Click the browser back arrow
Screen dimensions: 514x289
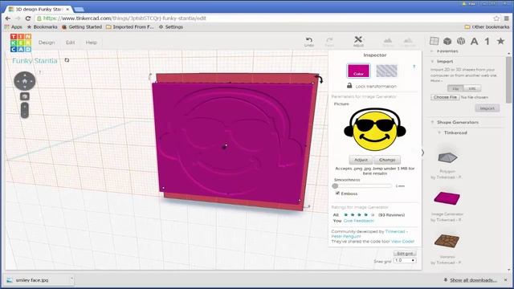[x=8, y=18]
